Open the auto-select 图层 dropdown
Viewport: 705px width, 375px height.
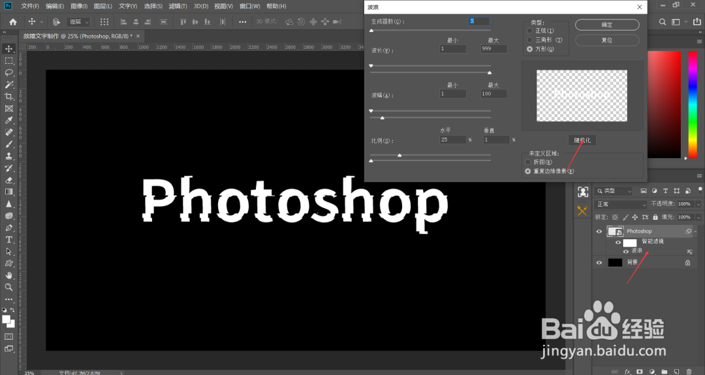click(79, 22)
